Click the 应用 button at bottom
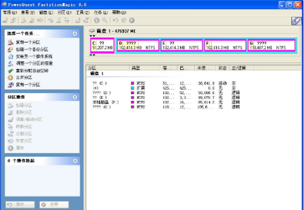This screenshot has width=304, height=210. [54, 205]
